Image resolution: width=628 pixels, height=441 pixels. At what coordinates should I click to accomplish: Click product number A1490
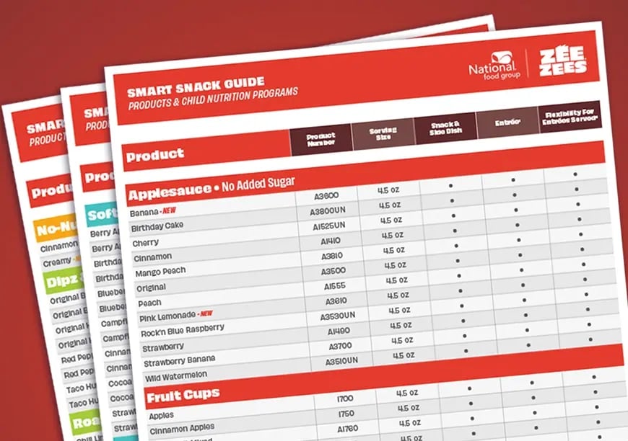(x=339, y=331)
